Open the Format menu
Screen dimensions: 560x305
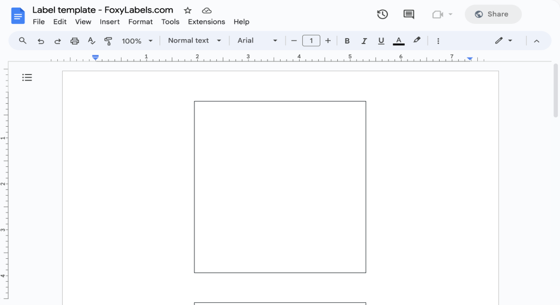[141, 22]
